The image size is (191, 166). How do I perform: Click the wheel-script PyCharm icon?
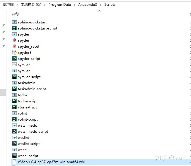(14, 156)
